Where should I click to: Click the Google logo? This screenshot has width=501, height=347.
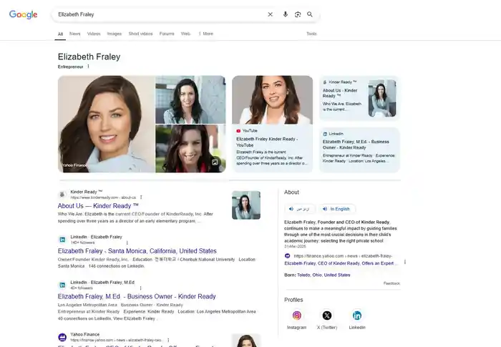click(x=24, y=14)
